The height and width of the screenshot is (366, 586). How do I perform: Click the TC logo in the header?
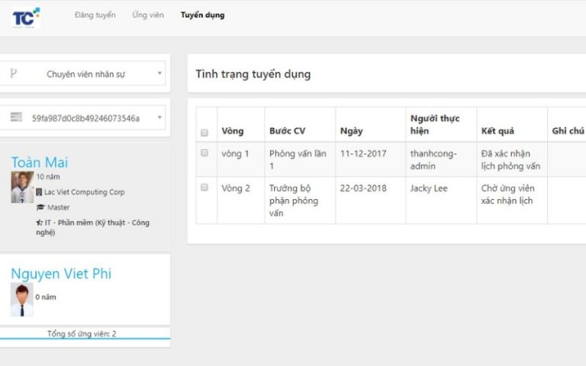25,16
